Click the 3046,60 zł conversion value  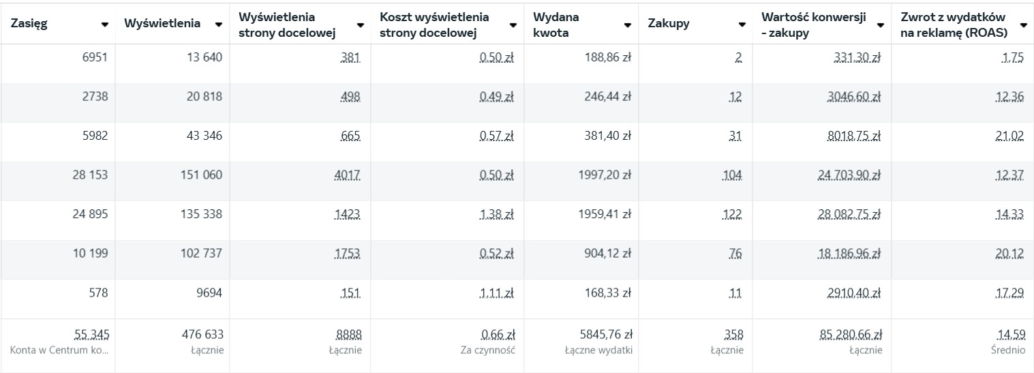pyautogui.click(x=851, y=98)
